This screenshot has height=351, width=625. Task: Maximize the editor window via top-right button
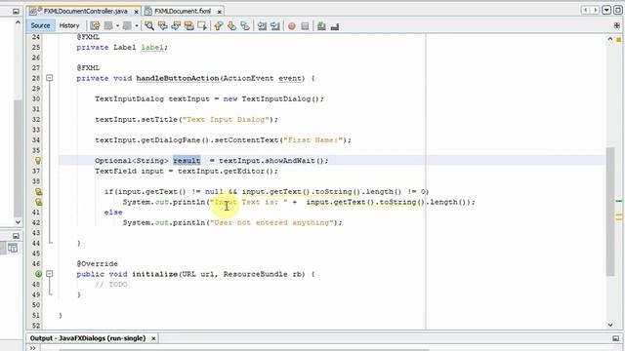click(618, 10)
